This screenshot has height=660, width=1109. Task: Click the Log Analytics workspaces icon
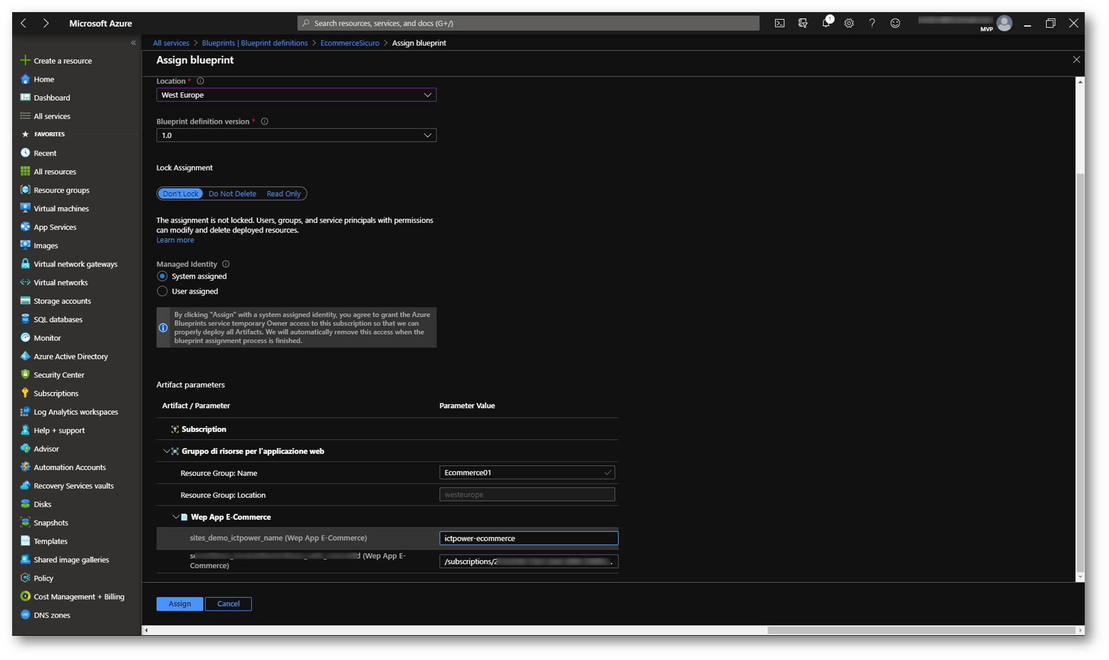[25, 411]
